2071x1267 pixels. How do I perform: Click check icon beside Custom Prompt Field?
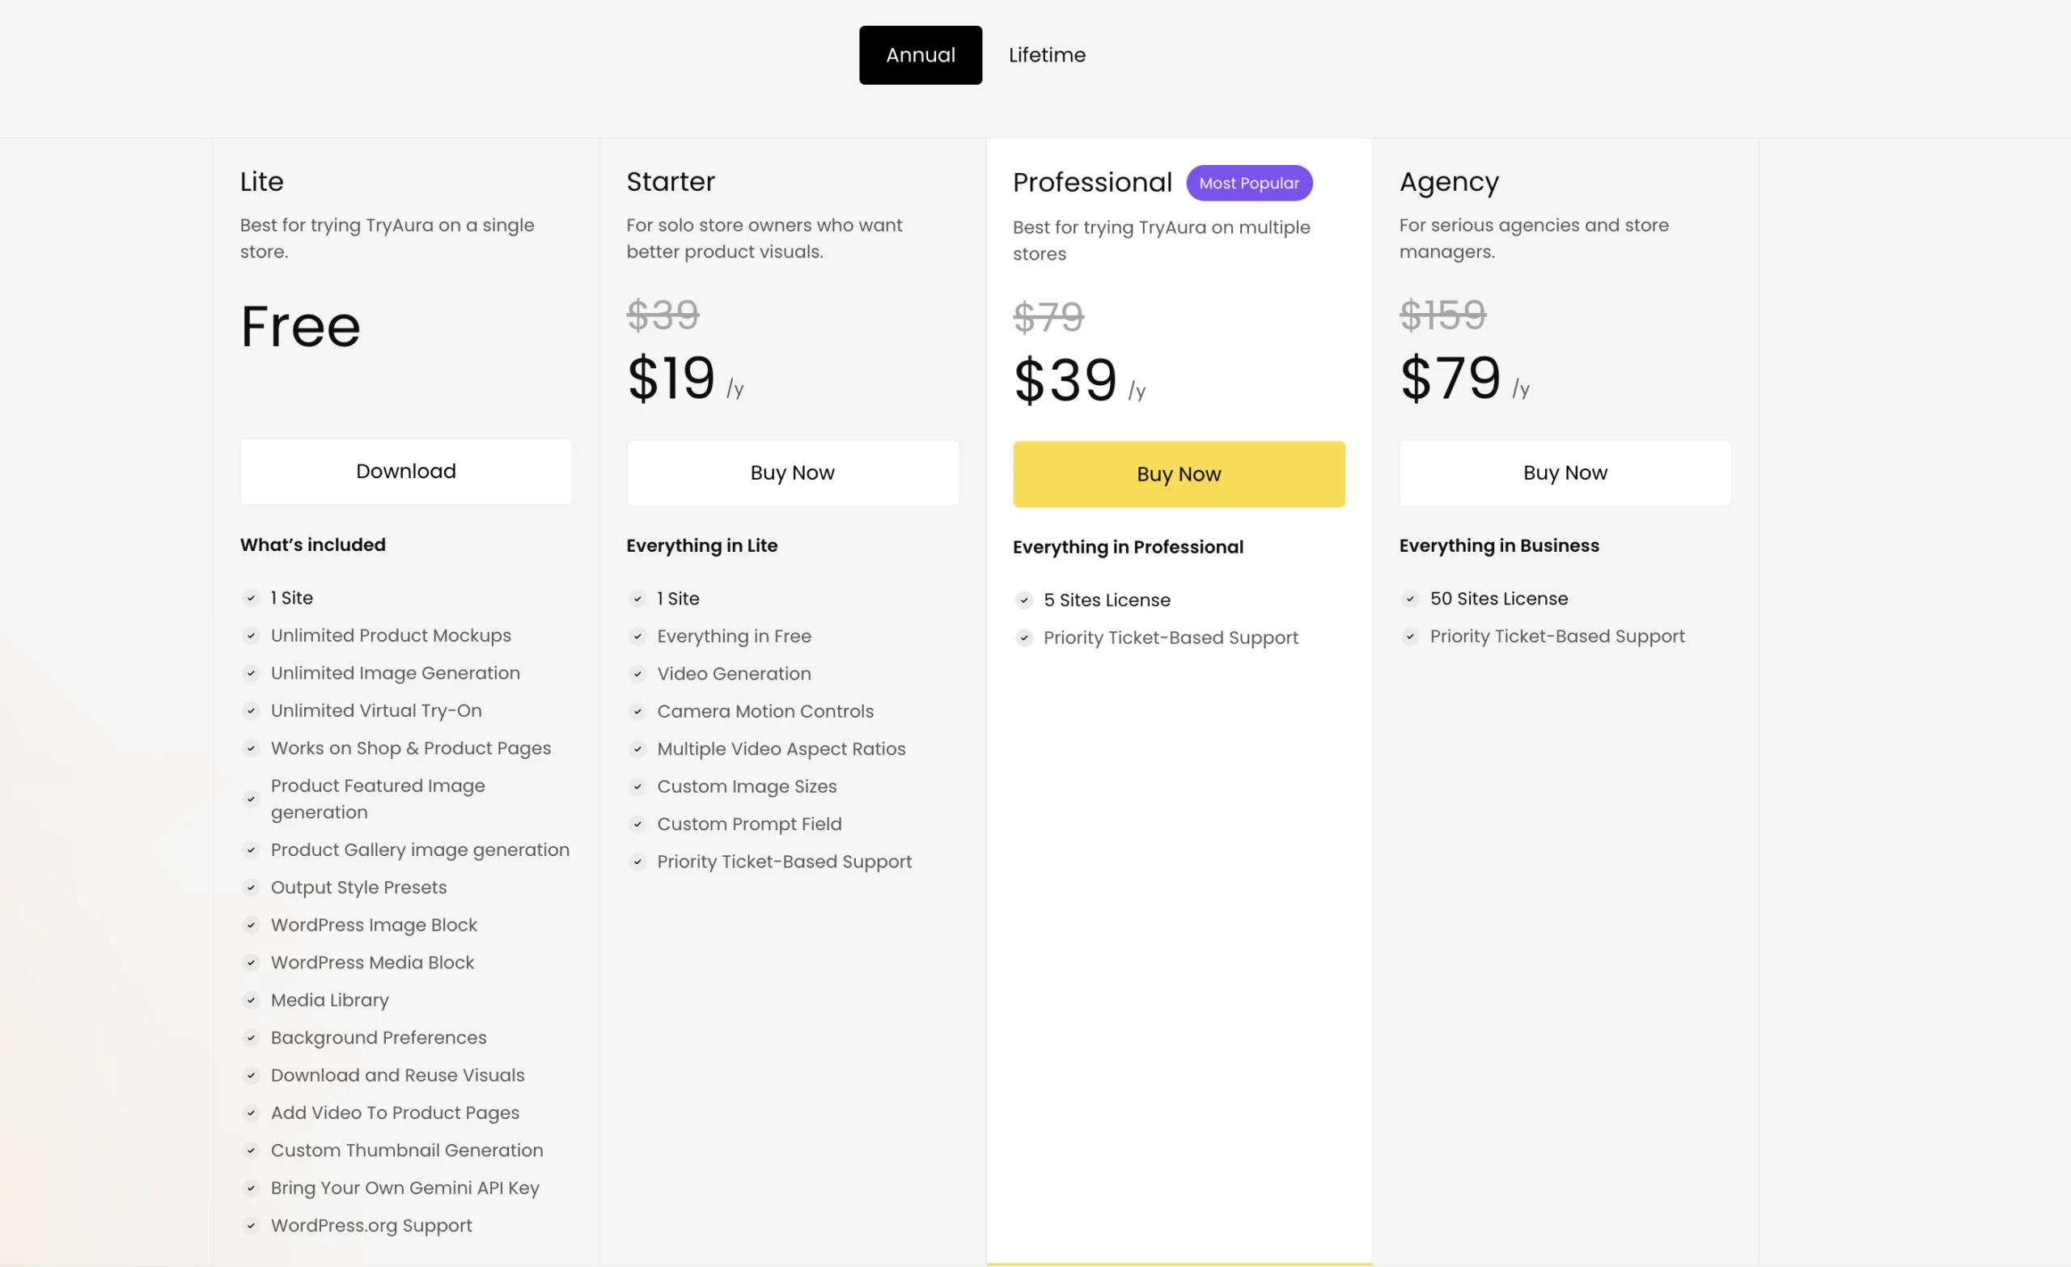[637, 824]
